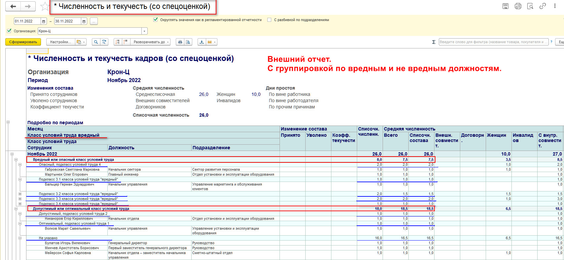Image resolution: width=564 pixels, height=260 pixels.
Task: Click the Ещё button at right edge
Action: [x=560, y=42]
